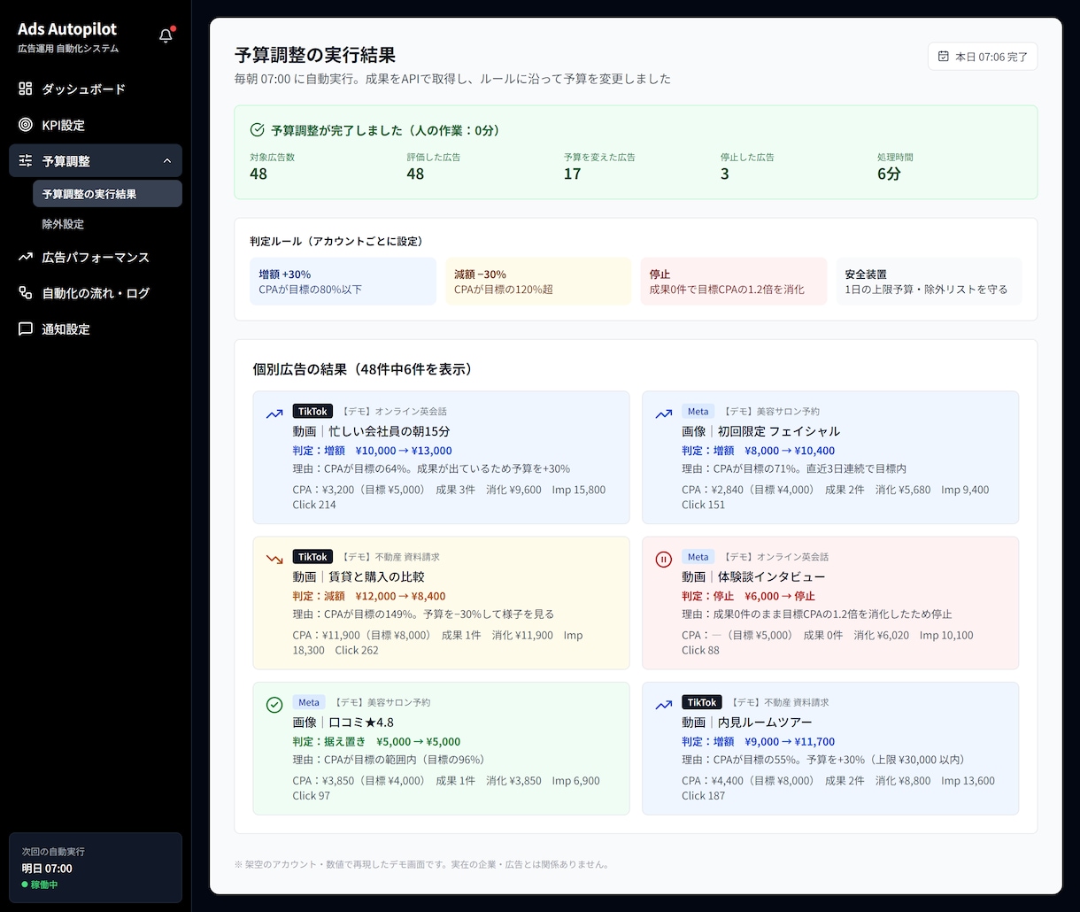Select 予算調整の実行結果 submenu item
Screen dimensions: 1080x912
[107, 194]
